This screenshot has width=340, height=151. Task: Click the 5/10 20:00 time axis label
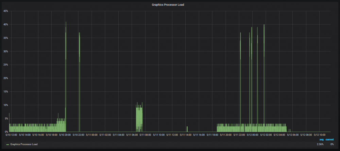click(65, 135)
